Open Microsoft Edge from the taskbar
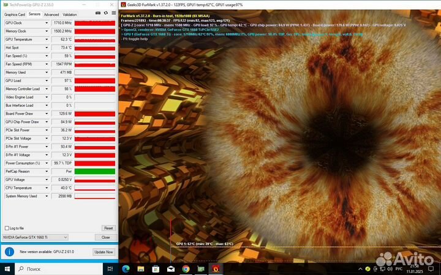Image resolution: width=441 pixels, height=275 pixels. [126, 269]
